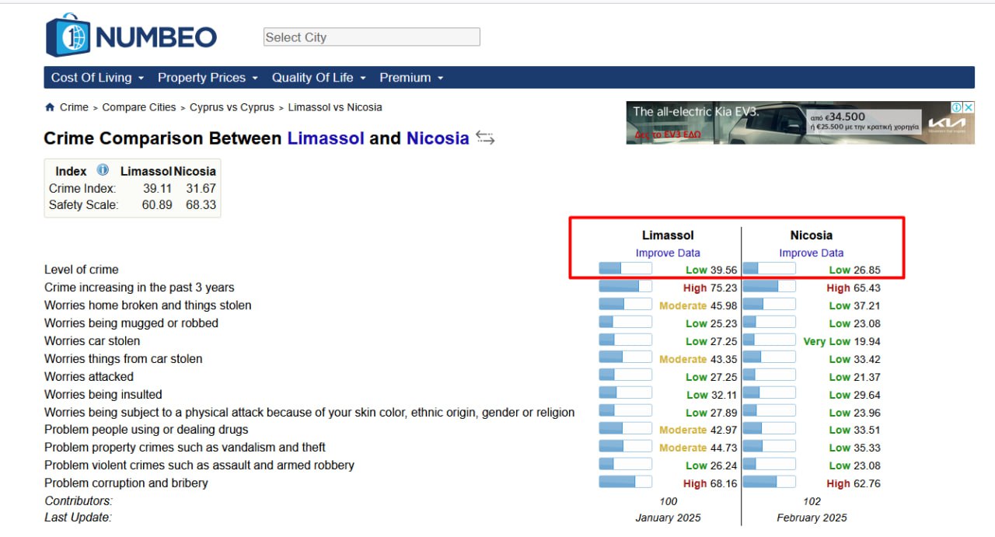Expand the Property Prices menu

tap(208, 78)
